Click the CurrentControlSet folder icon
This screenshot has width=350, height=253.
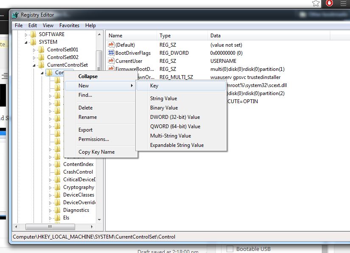point(41,65)
